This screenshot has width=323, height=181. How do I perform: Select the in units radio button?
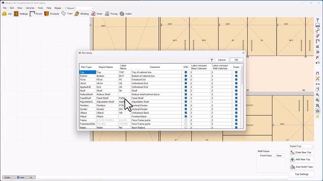(x=28, y=177)
